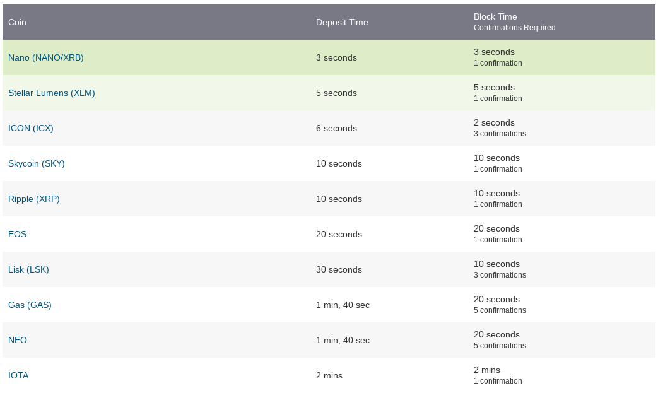Follow the ICON (ICX) coin link
The image size is (658, 393).
31,128
